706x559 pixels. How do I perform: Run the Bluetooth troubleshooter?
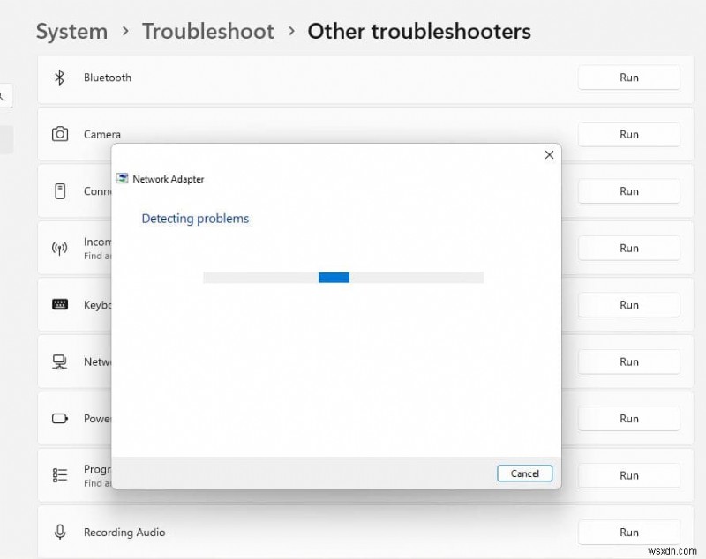[x=628, y=78]
